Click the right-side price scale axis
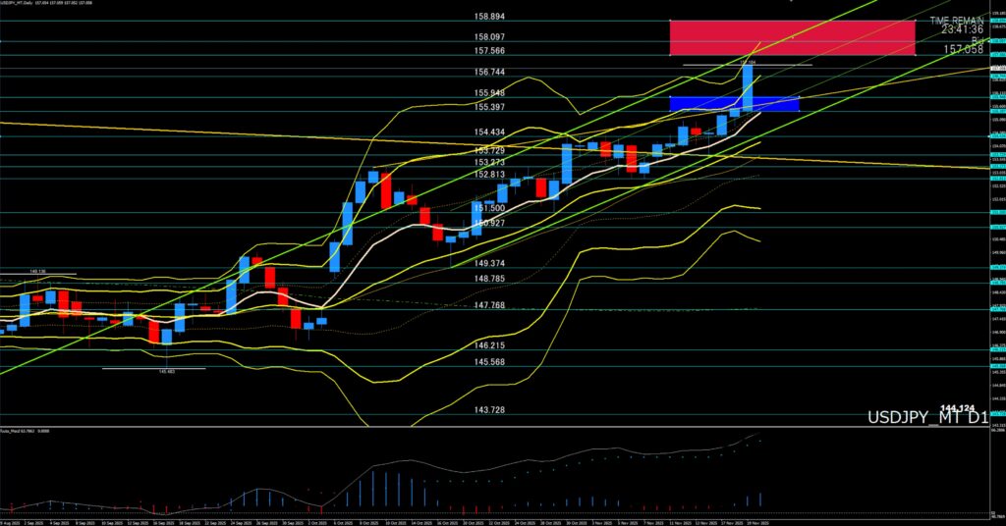1006x526 pixels. (996, 245)
